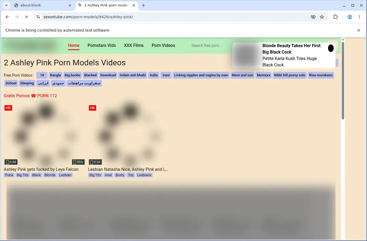367x241 pixels.
Task: Select the Black tag under first video
Action: pyautogui.click(x=36, y=175)
